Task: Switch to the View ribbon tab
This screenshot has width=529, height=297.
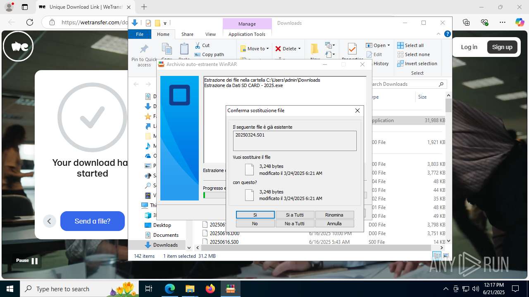Action: pos(210,34)
